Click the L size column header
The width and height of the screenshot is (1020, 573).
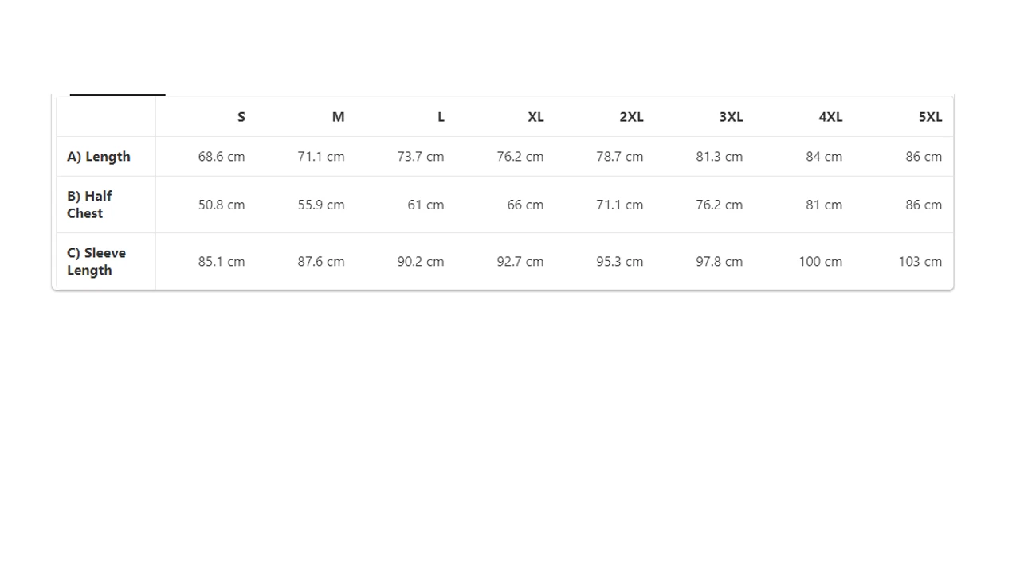441,117
